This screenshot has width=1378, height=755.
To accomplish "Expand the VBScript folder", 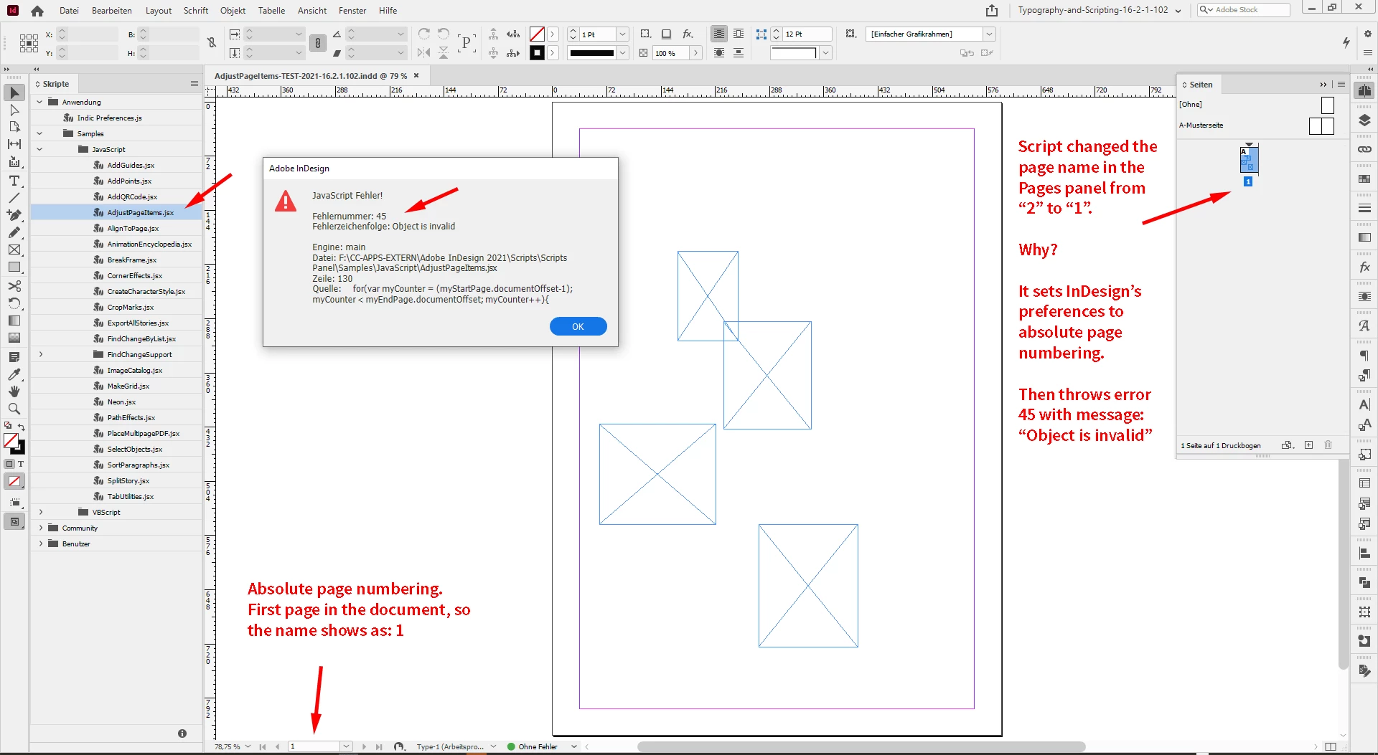I will point(41,512).
